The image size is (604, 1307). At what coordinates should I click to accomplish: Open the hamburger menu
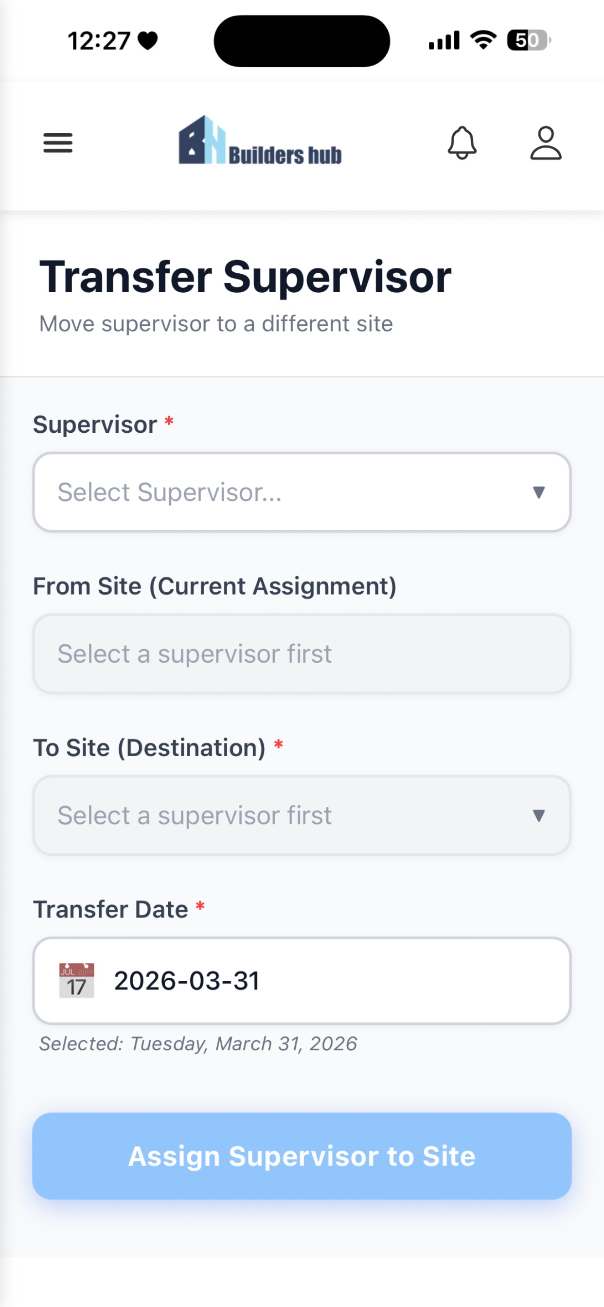(x=58, y=142)
